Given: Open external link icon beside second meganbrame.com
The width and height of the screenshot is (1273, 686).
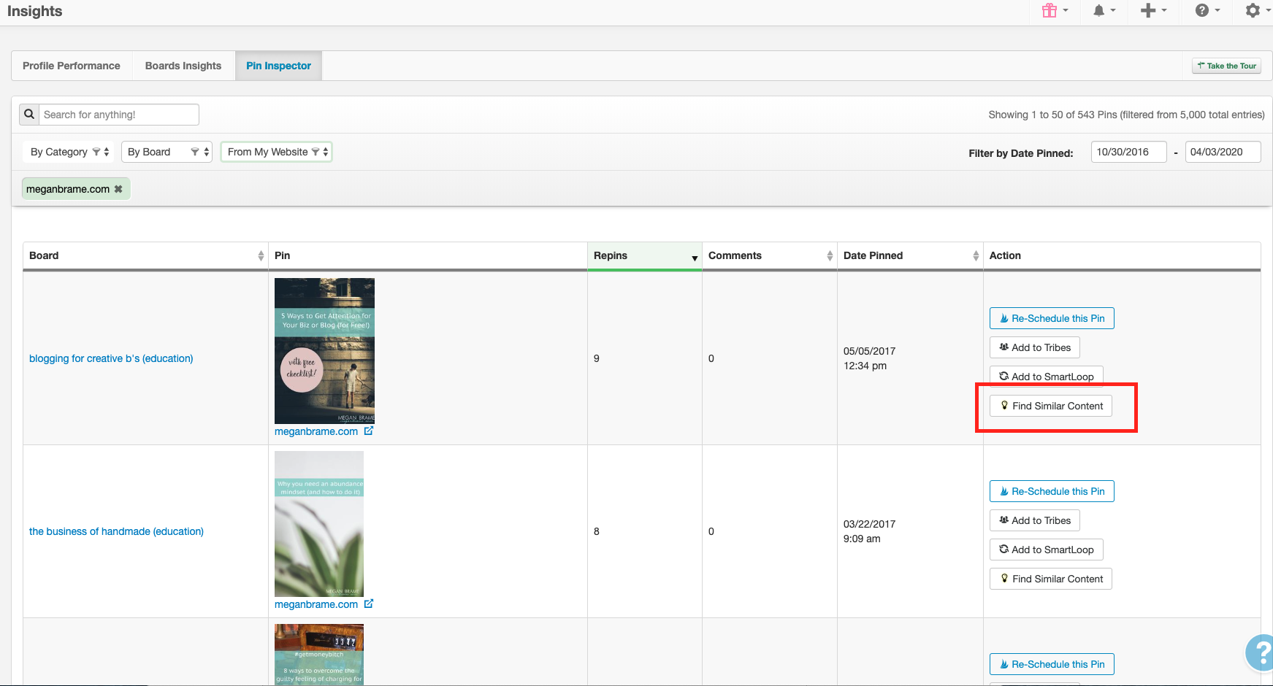Looking at the screenshot, I should [x=369, y=604].
